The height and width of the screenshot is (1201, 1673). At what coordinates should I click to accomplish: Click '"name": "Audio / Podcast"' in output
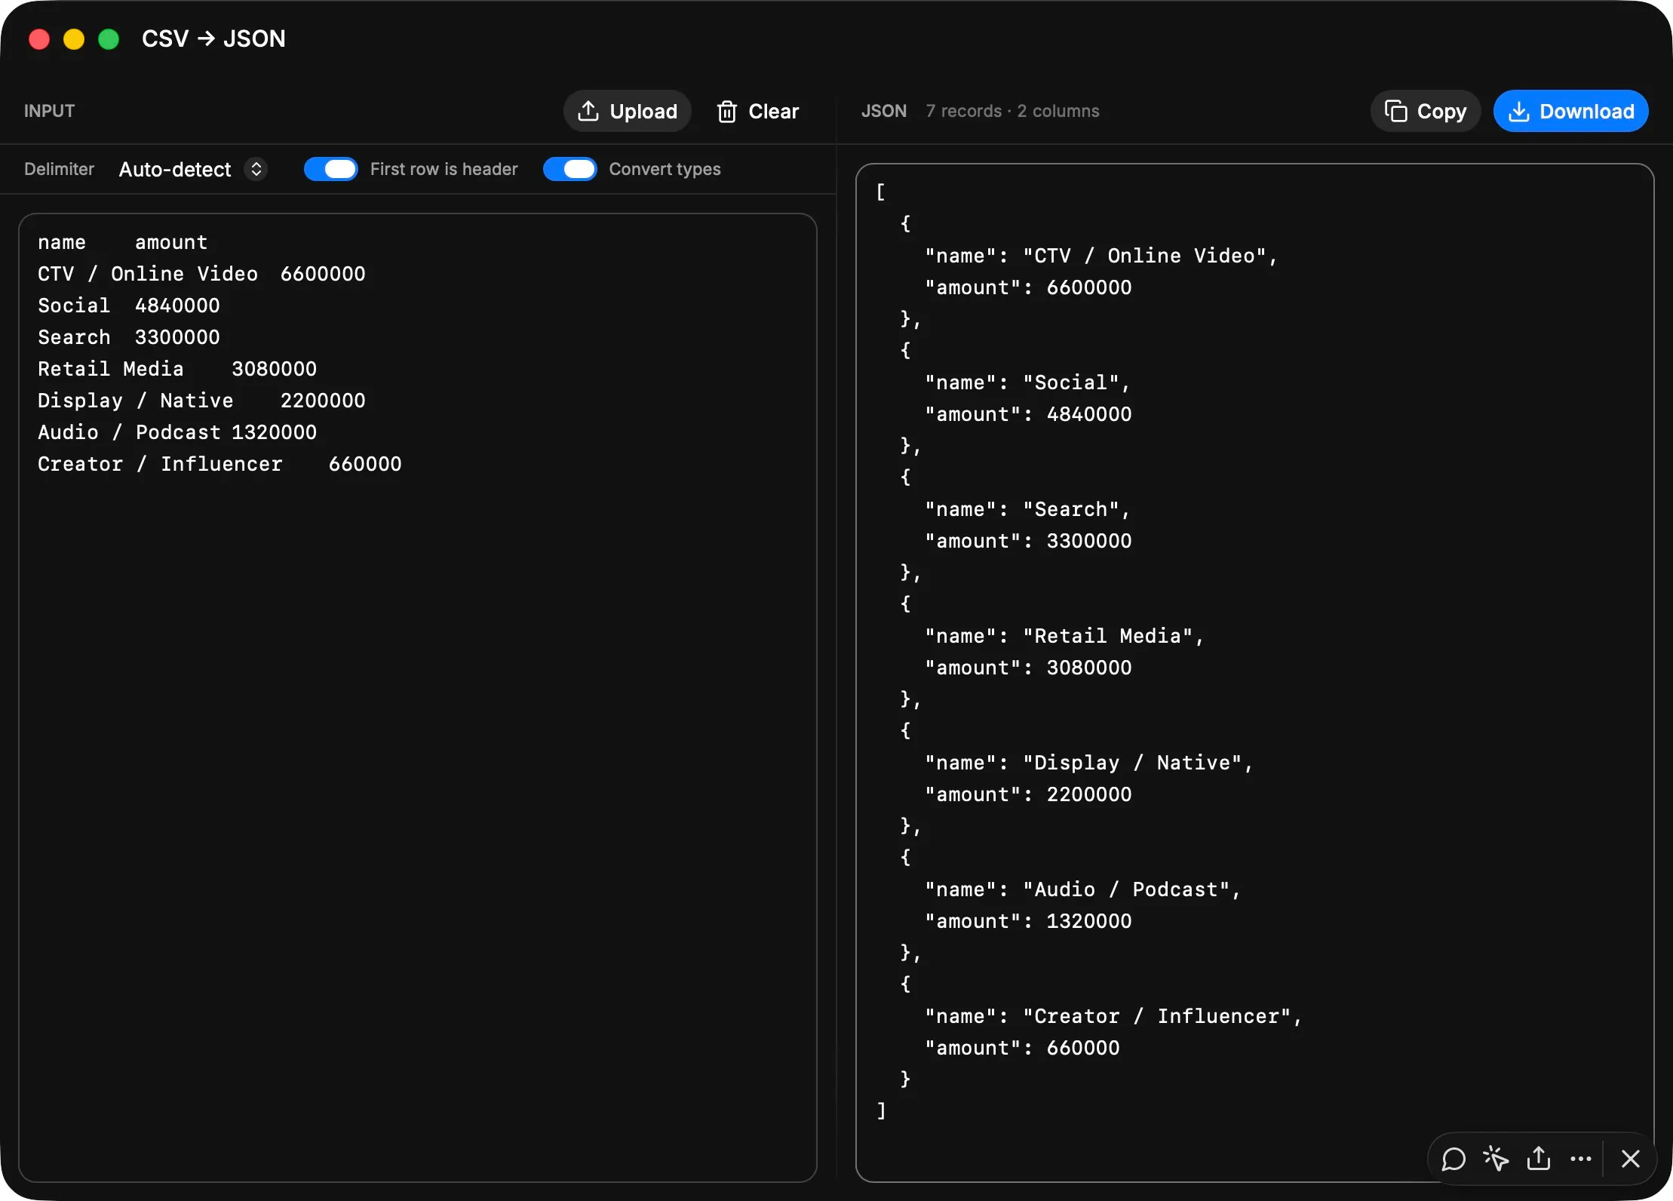point(1082,889)
